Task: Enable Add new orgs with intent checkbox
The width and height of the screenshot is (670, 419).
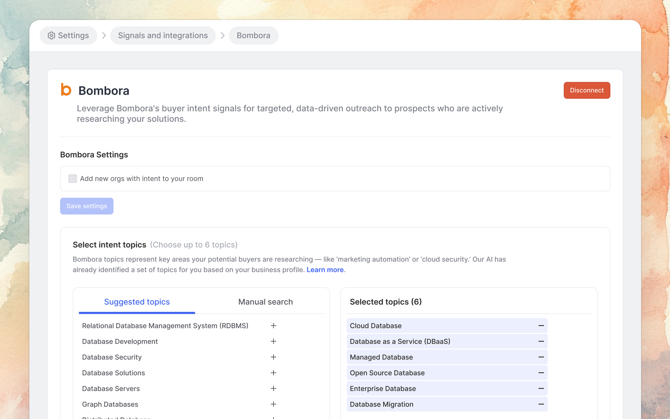Action: pos(73,179)
